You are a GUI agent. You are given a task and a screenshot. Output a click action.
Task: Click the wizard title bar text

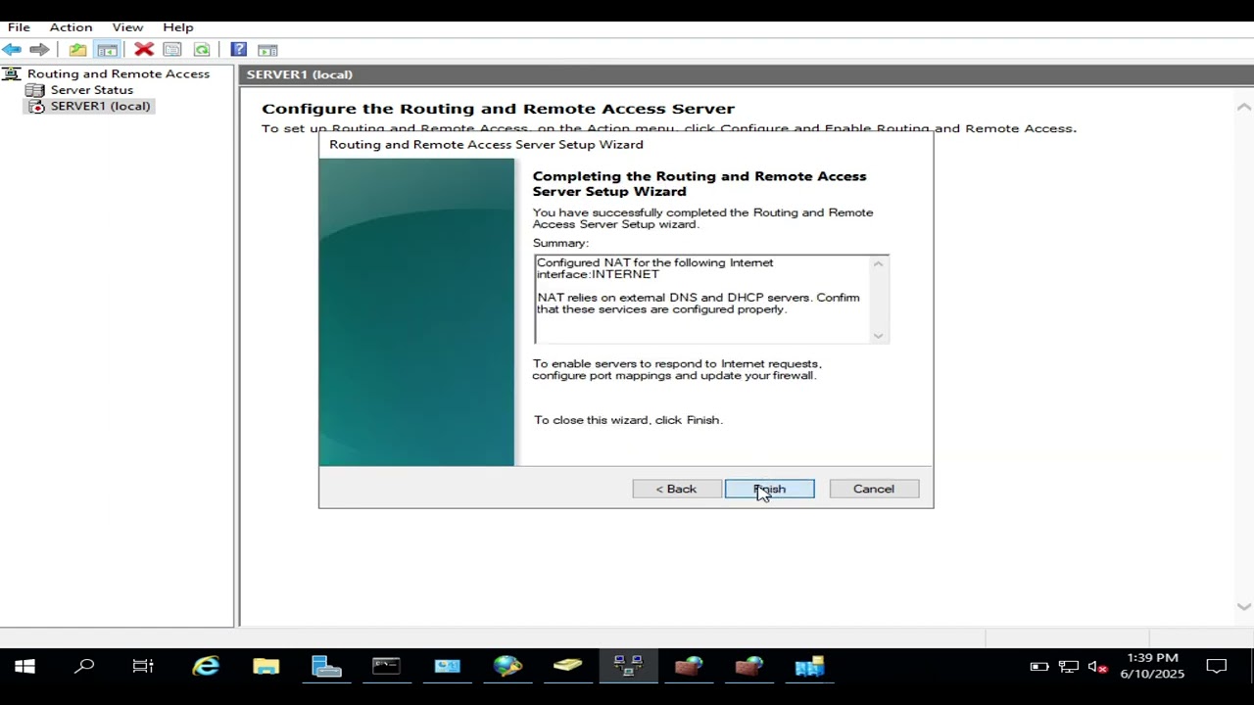click(486, 144)
